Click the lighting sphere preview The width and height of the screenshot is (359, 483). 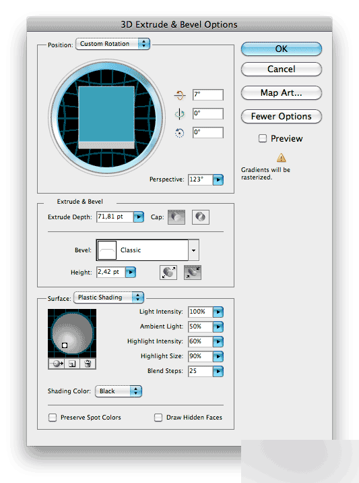(72, 334)
